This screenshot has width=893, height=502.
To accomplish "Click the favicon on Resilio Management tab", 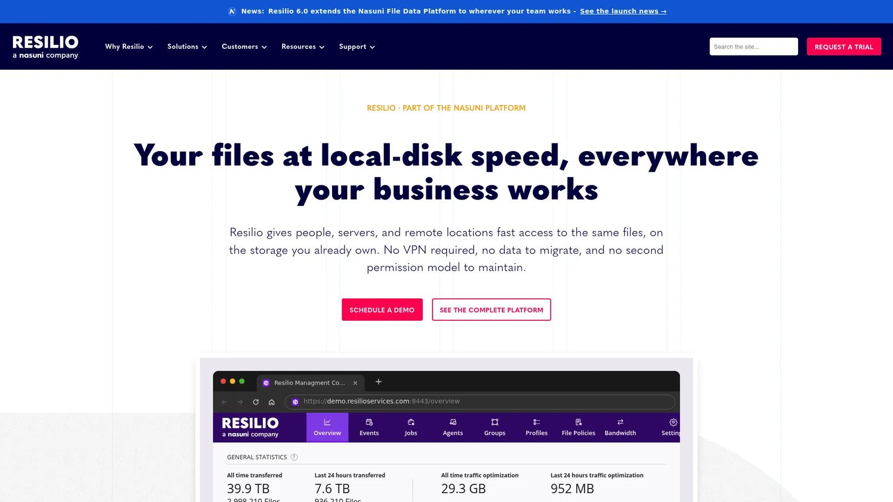I will [266, 383].
